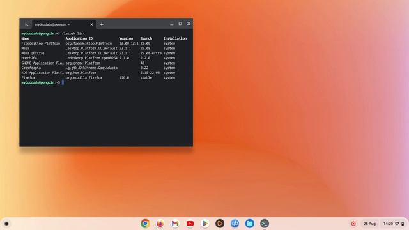409x230 pixels.
Task: Close the mydoodads@penguin terminal tab
Action: coord(91,24)
